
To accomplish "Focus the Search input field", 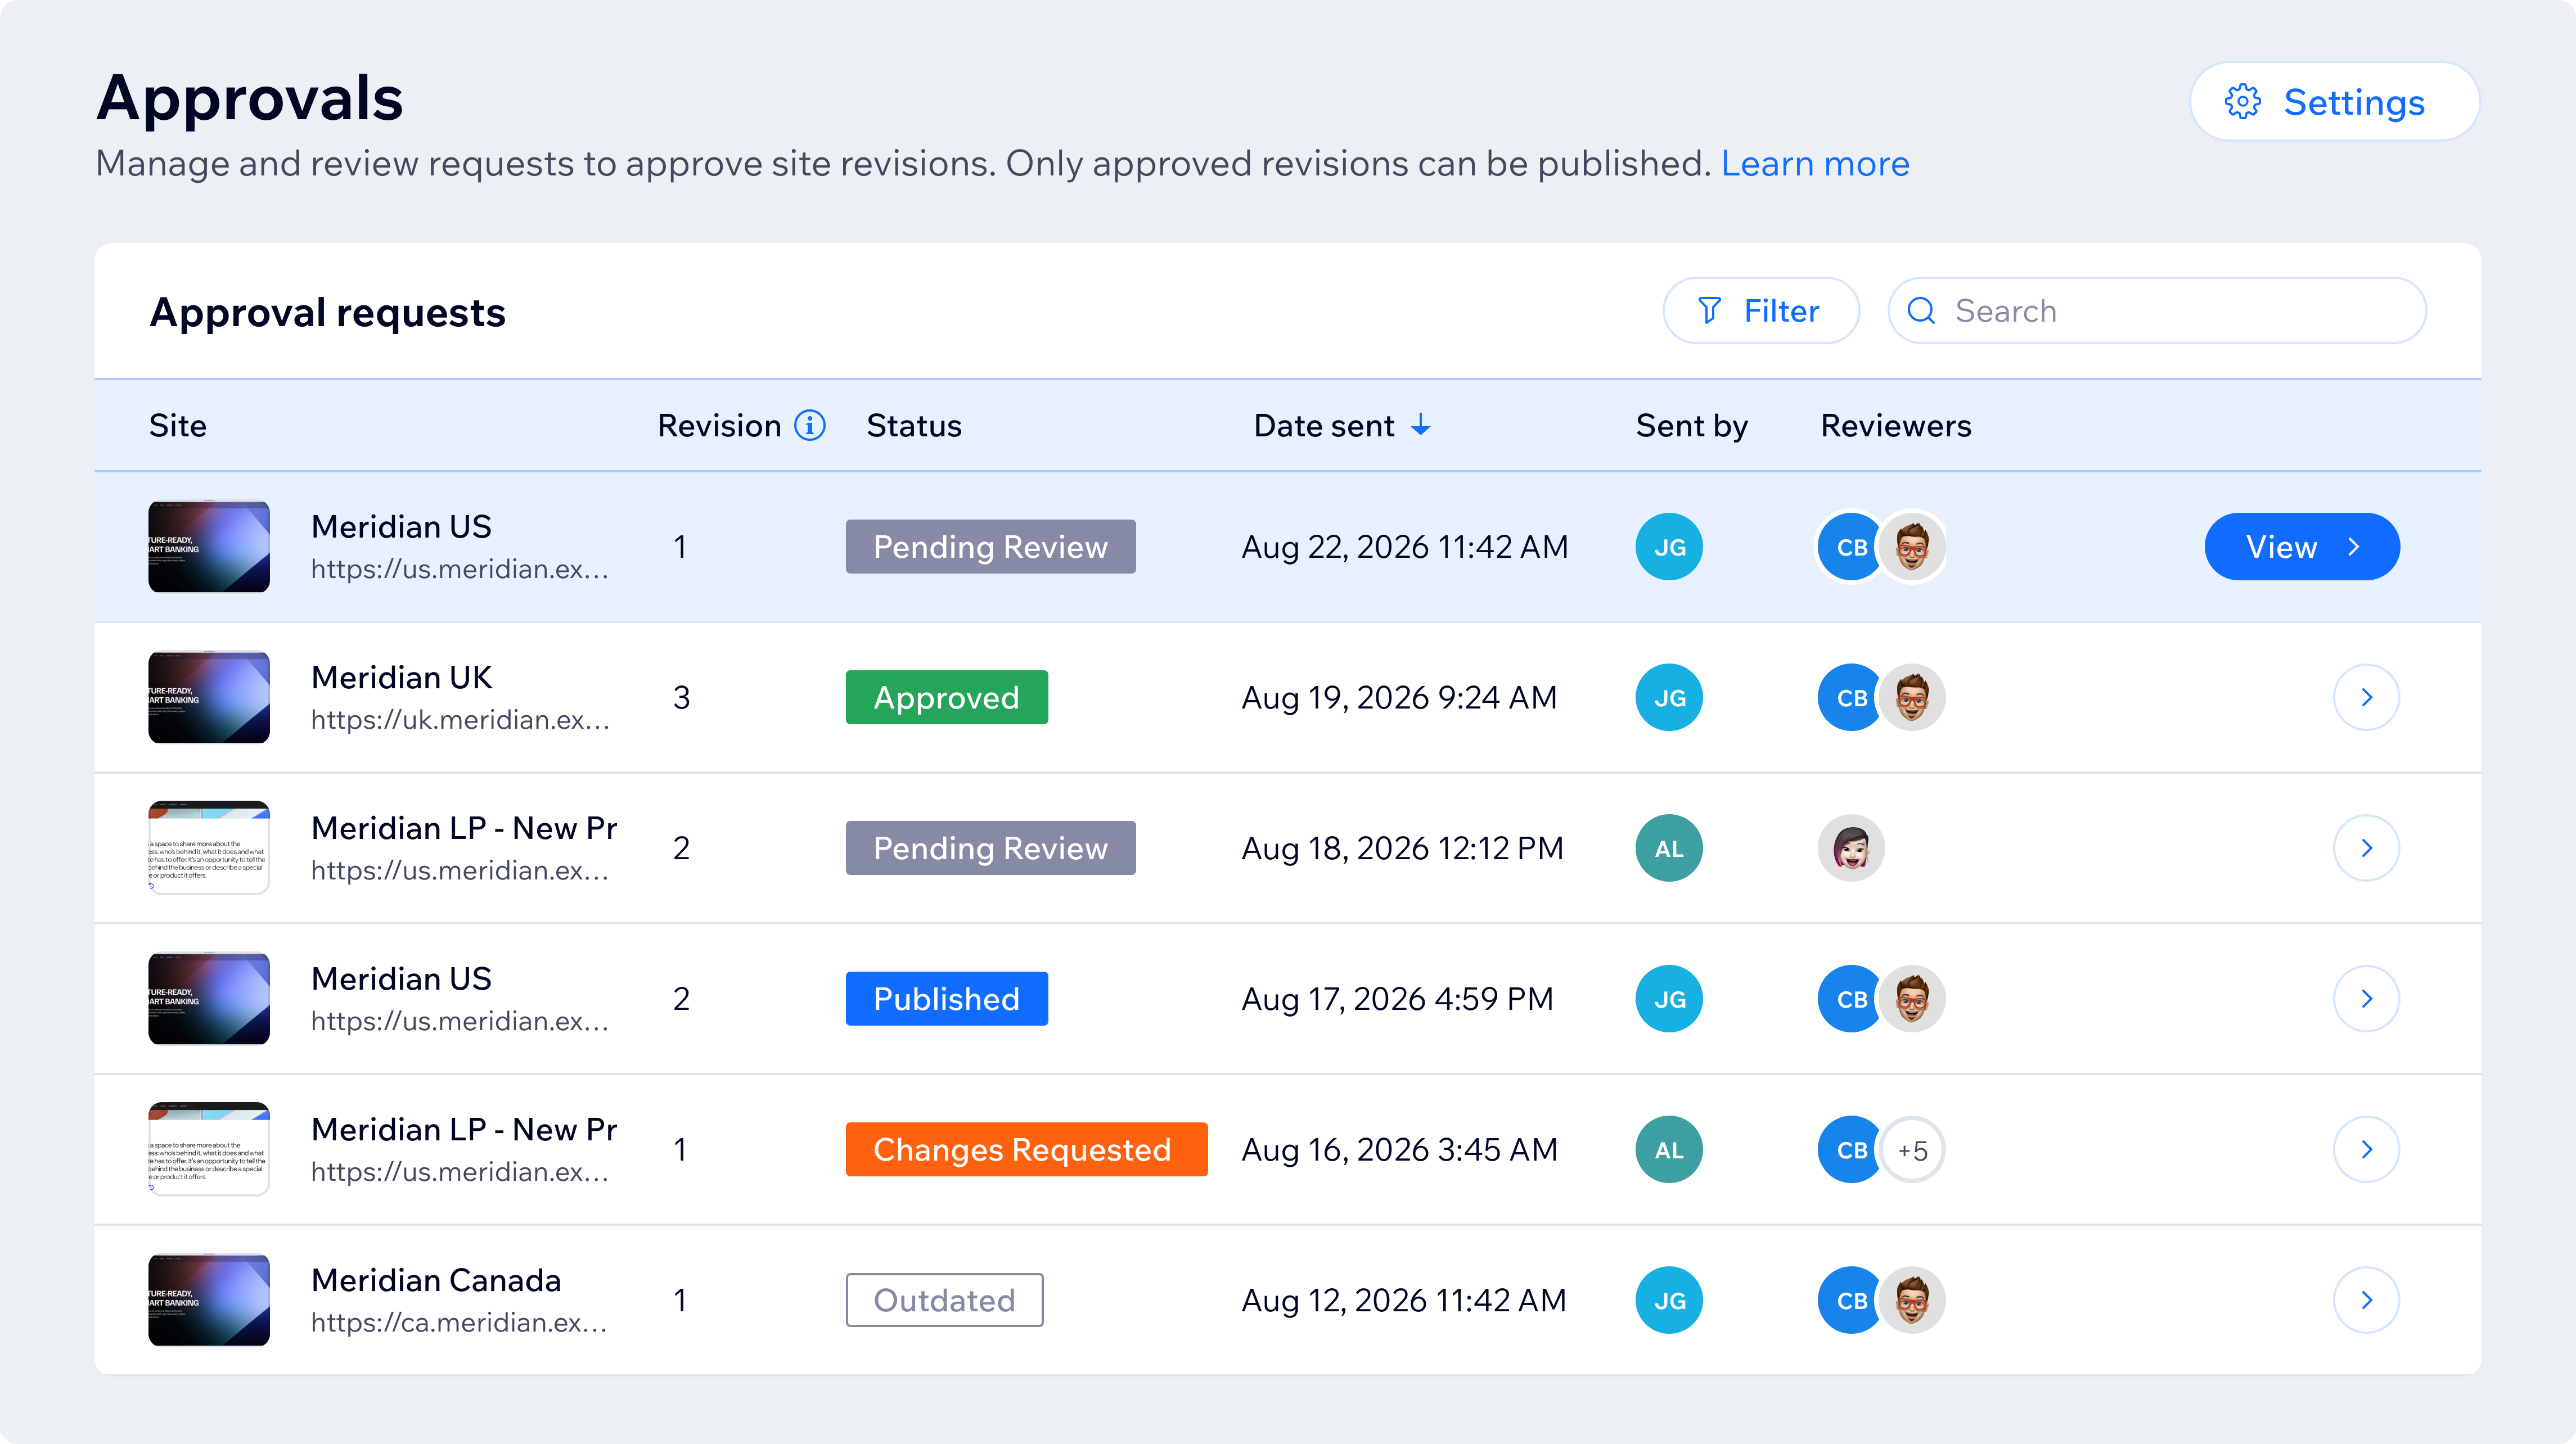I will point(2156,311).
